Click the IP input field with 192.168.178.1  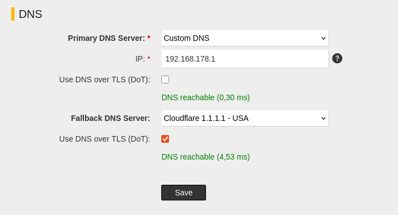pyautogui.click(x=245, y=59)
